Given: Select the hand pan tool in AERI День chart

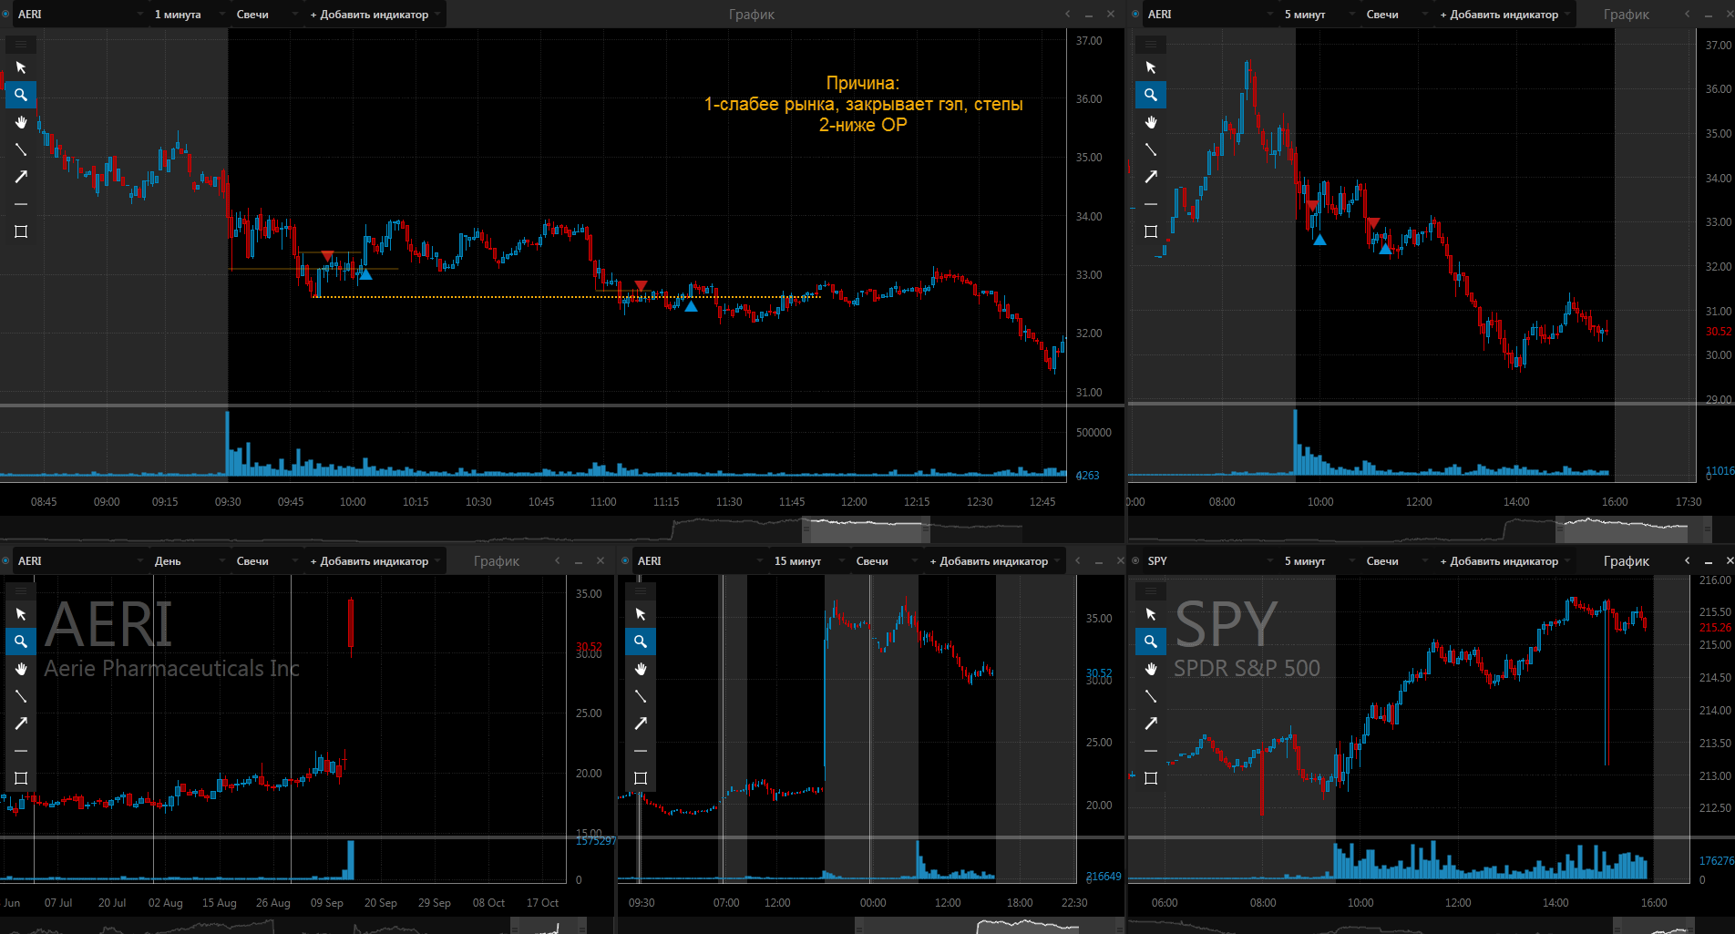Looking at the screenshot, I should tap(21, 669).
